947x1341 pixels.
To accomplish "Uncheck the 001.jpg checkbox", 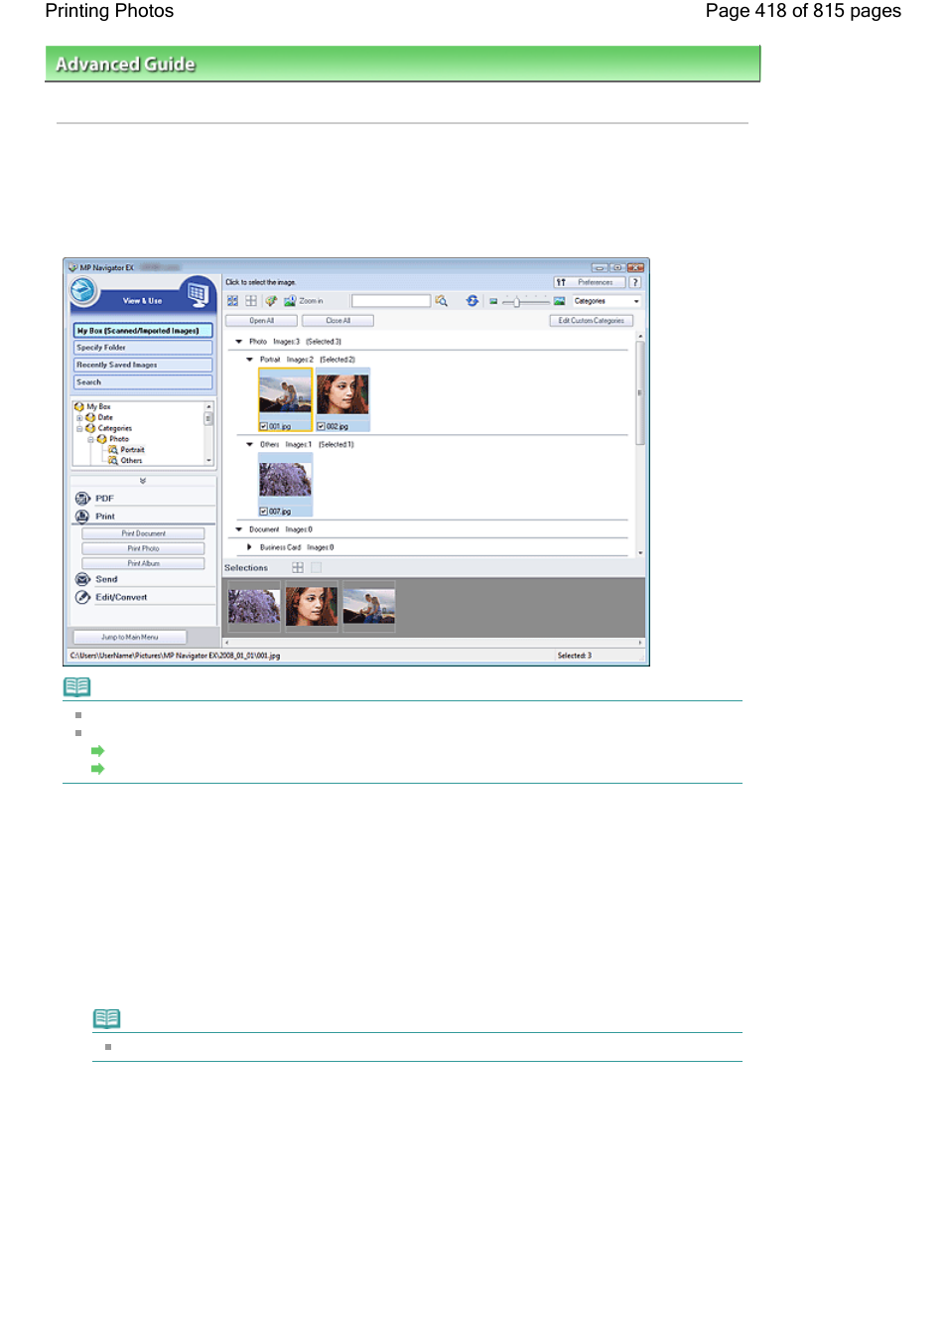I will (263, 426).
